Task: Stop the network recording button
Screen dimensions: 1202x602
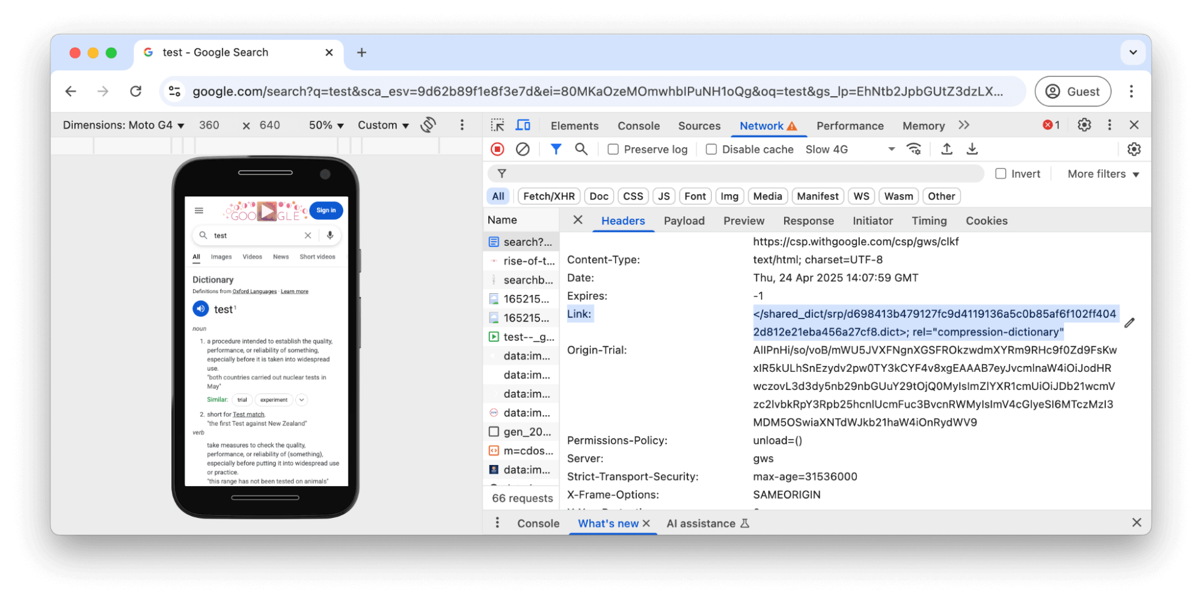Action: 497,149
